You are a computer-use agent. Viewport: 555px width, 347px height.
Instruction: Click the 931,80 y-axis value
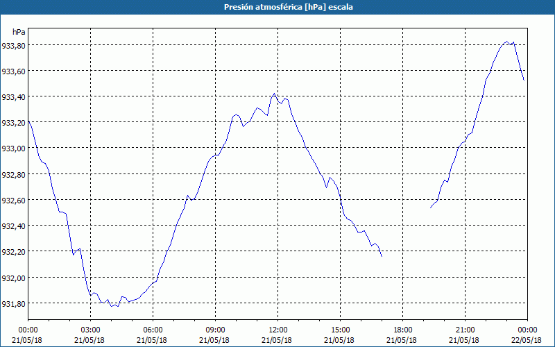click(13, 304)
